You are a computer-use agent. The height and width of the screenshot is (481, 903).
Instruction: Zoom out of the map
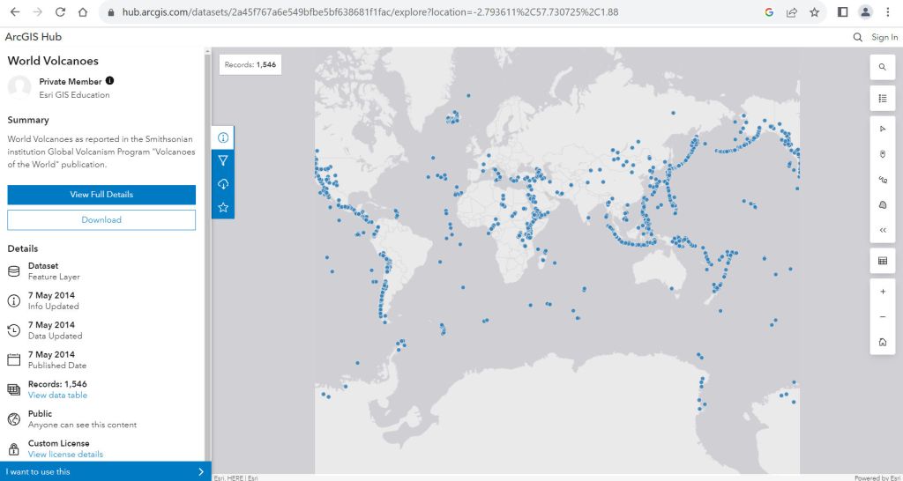883,316
